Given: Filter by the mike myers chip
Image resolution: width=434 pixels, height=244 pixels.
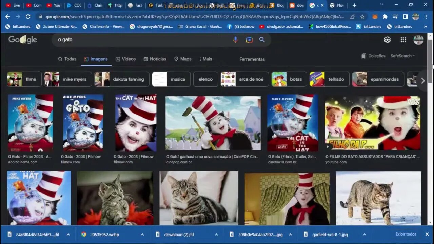Looking at the screenshot, I should pyautogui.click(x=68, y=79).
